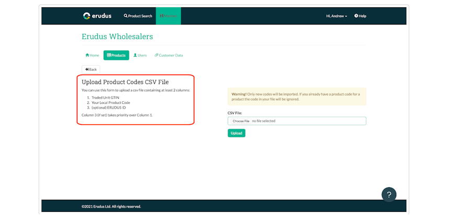Click the footer copyright text
The height and width of the screenshot is (215, 449).
coord(111,207)
